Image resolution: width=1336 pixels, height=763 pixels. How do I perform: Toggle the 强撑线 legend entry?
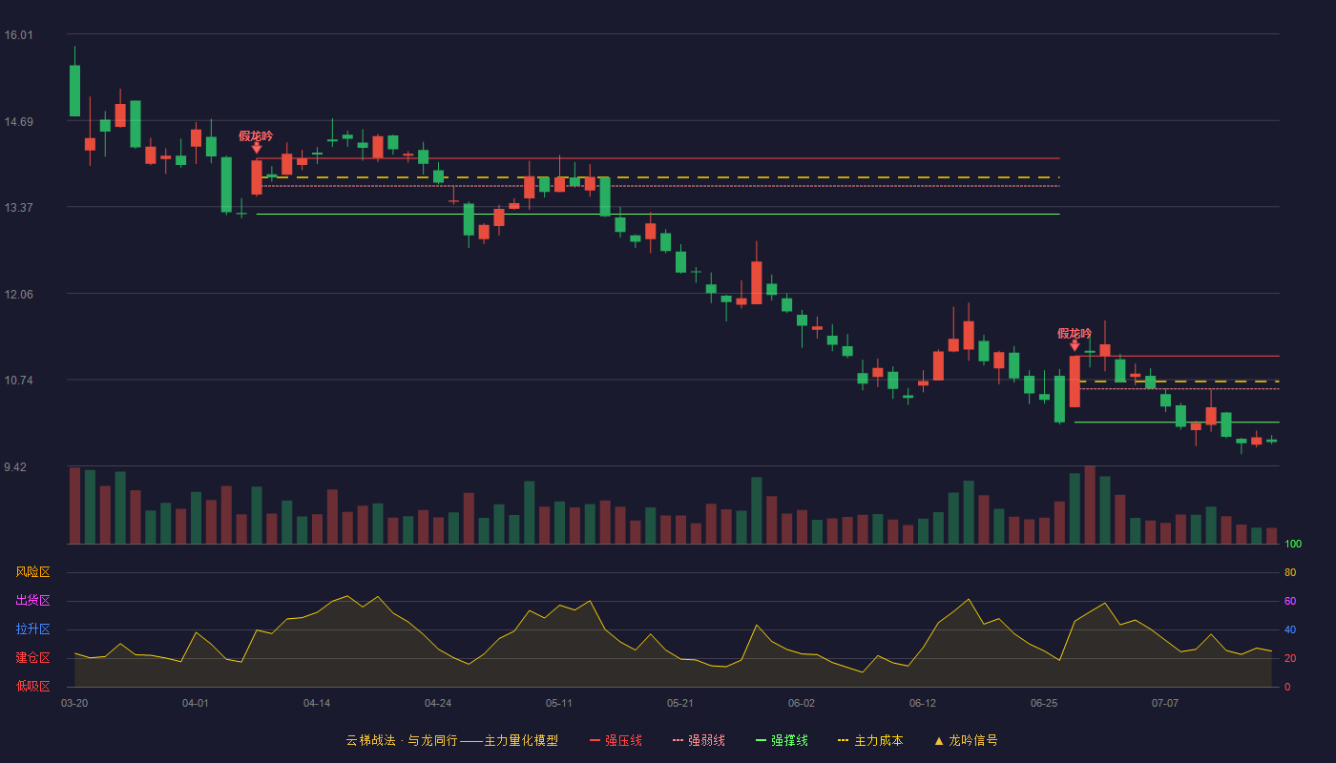(x=782, y=740)
